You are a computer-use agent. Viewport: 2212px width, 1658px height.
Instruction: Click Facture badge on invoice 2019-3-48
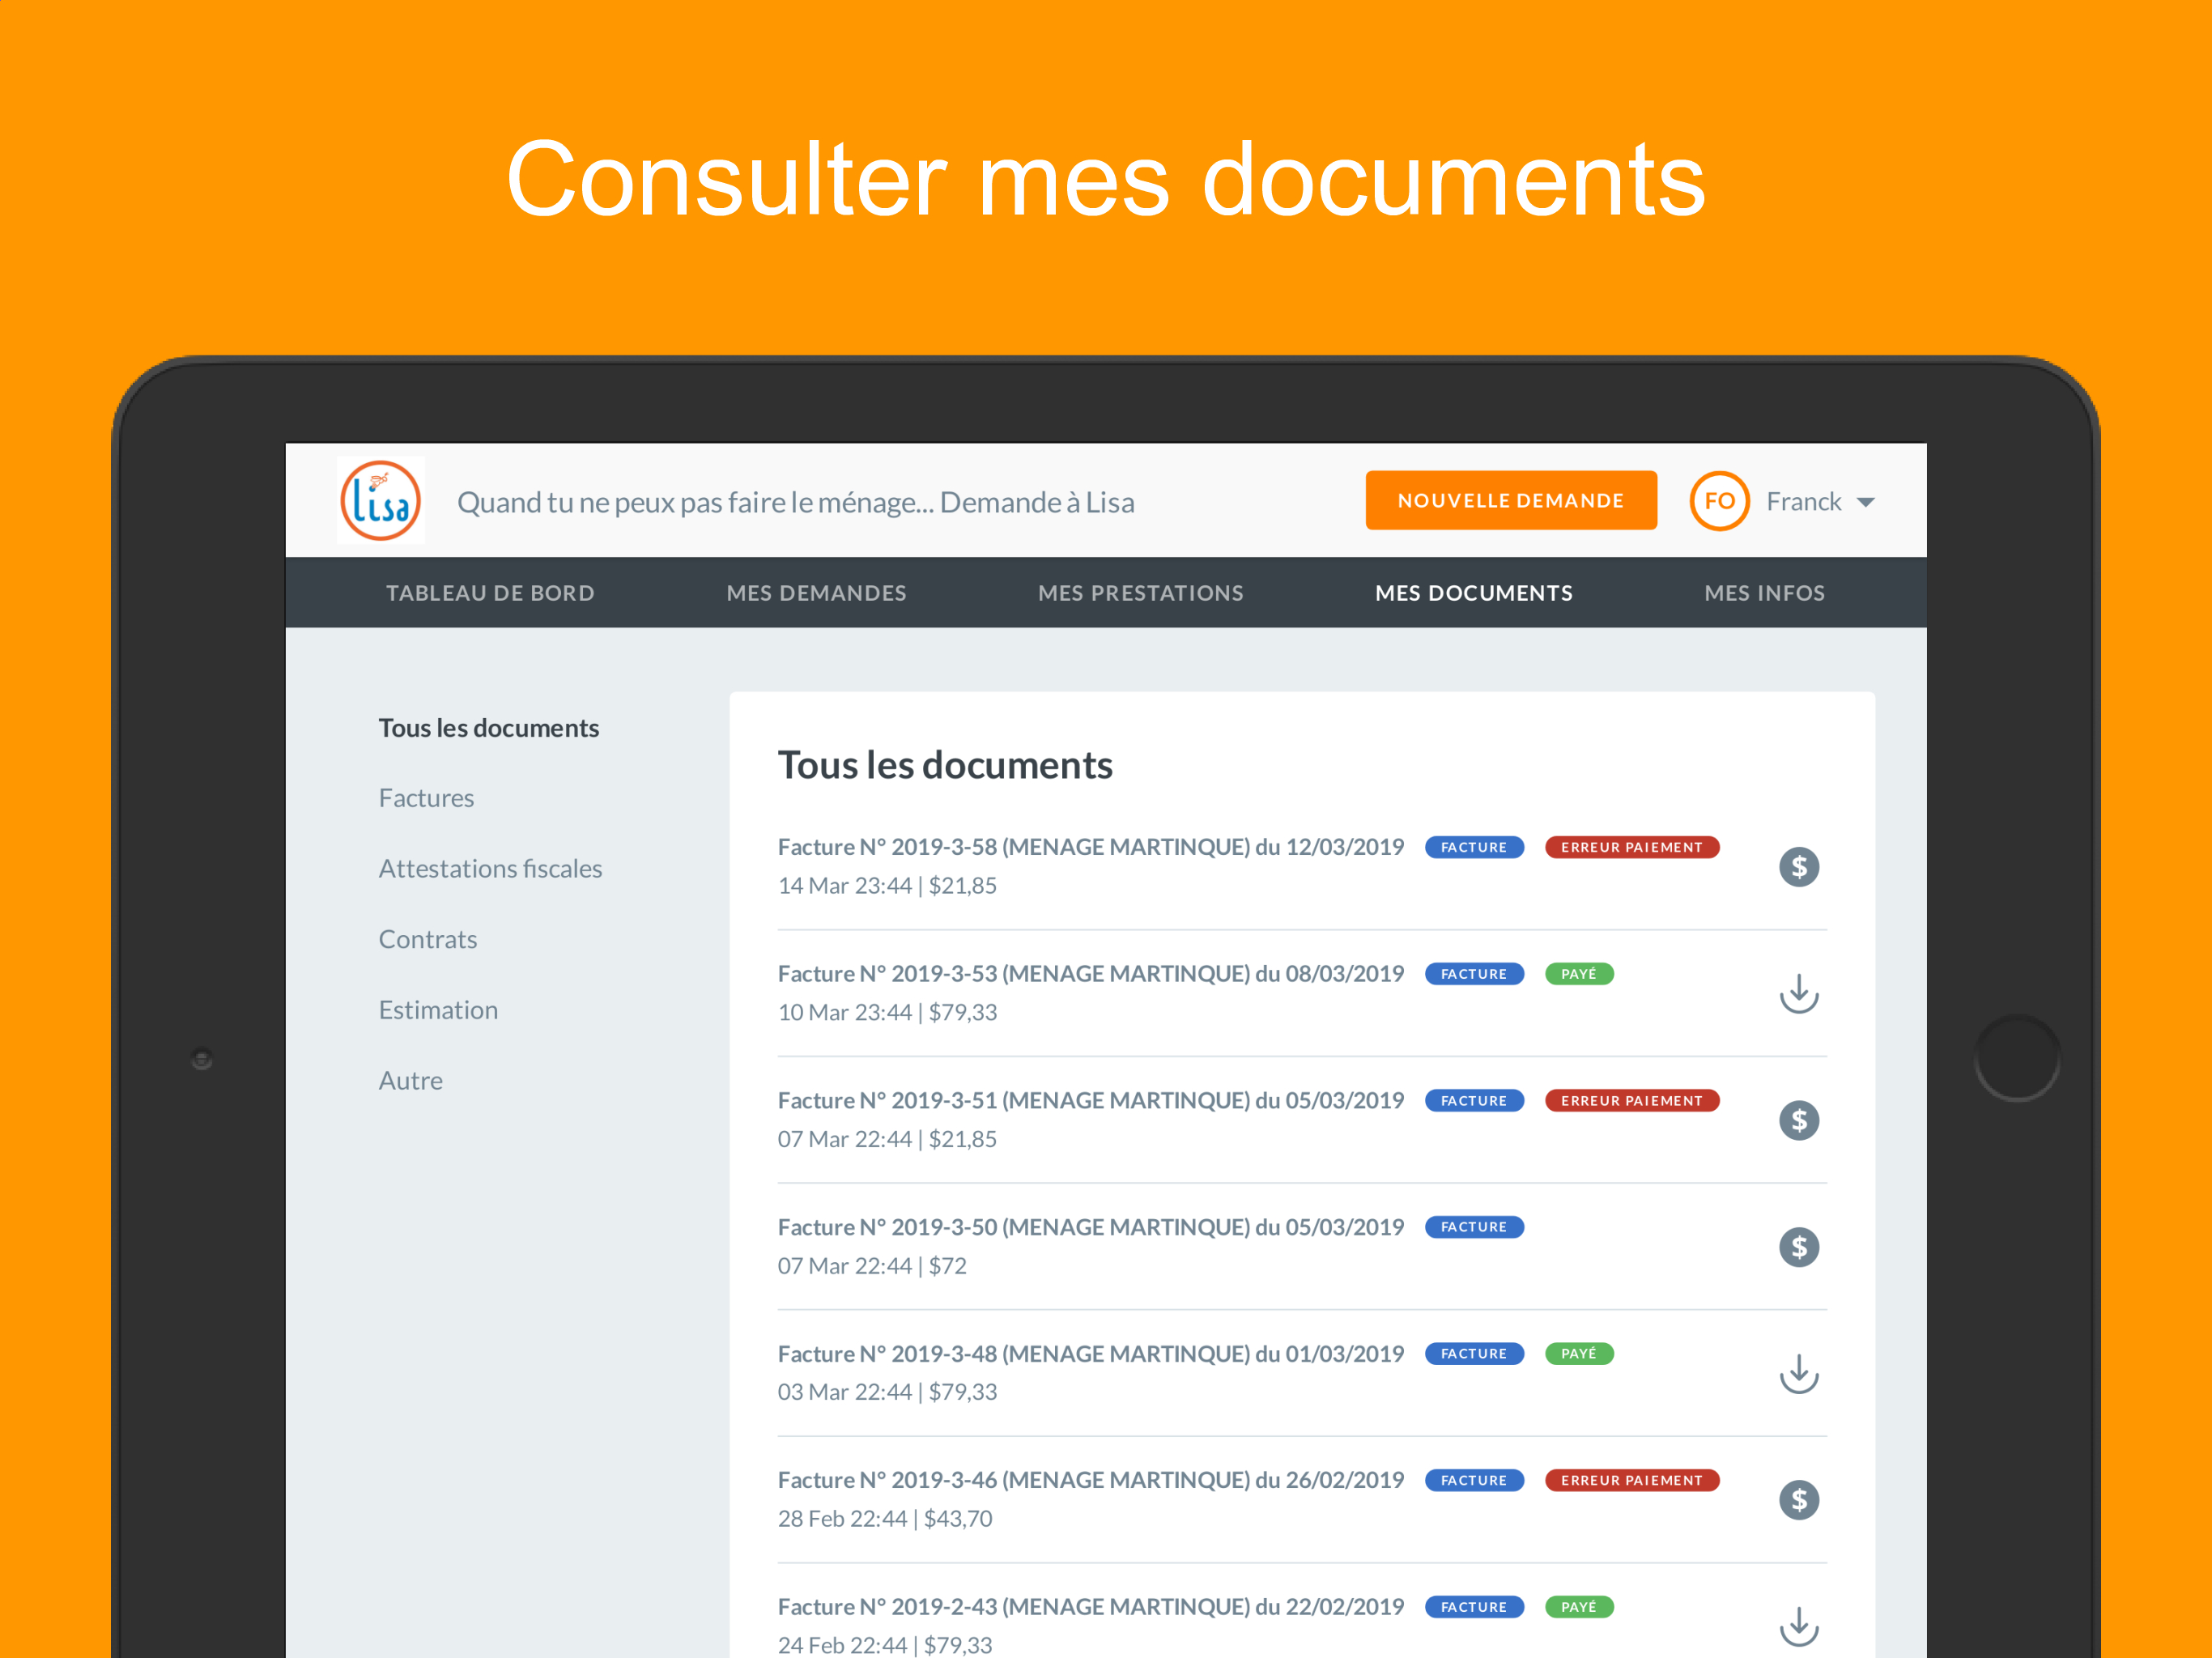[x=1473, y=1354]
